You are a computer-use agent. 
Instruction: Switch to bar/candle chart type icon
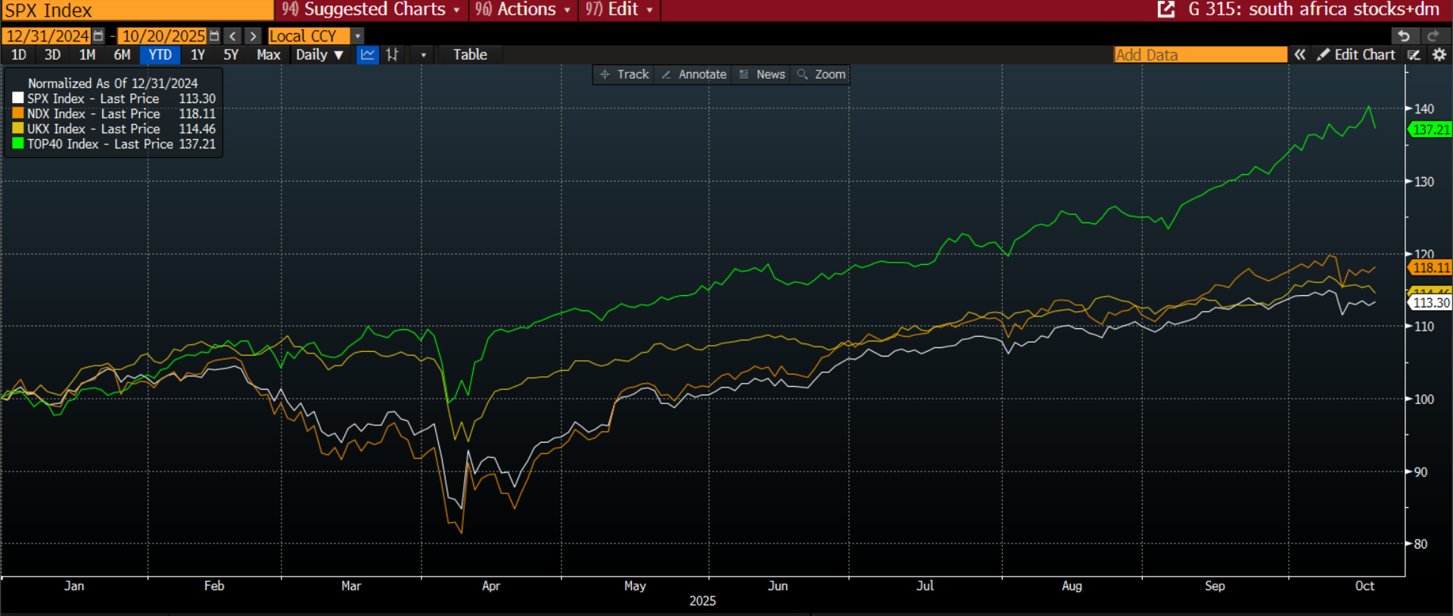tap(392, 54)
